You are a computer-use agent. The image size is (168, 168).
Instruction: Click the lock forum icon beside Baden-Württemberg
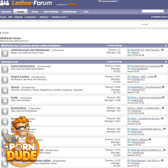[5, 69]
